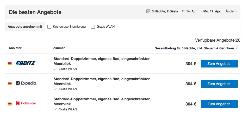Select the check-in date Fr. 14. Apr.

point(190,11)
